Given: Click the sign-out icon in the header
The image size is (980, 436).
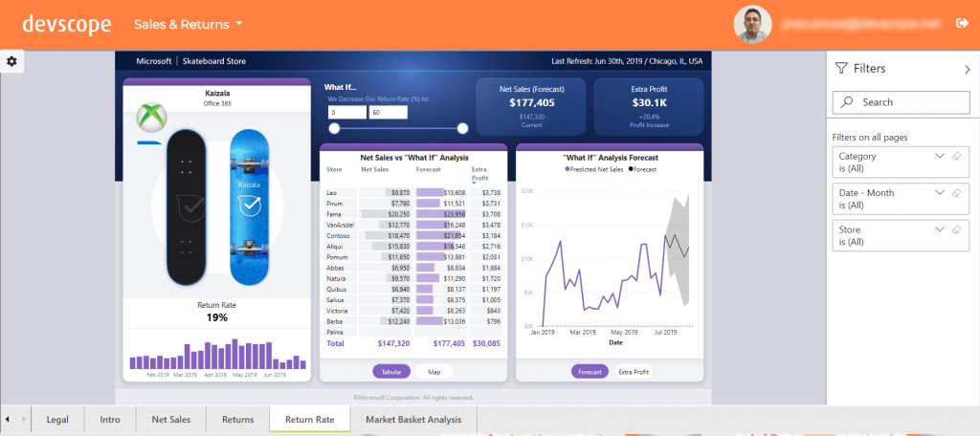Looking at the screenshot, I should click(962, 23).
